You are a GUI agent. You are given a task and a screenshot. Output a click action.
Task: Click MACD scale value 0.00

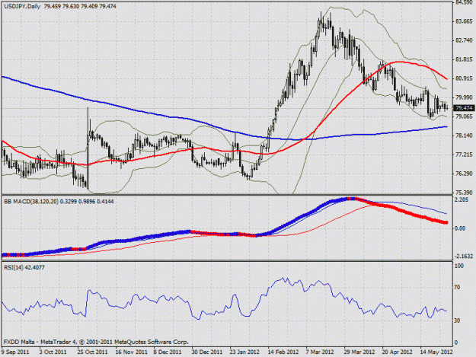(x=461, y=228)
